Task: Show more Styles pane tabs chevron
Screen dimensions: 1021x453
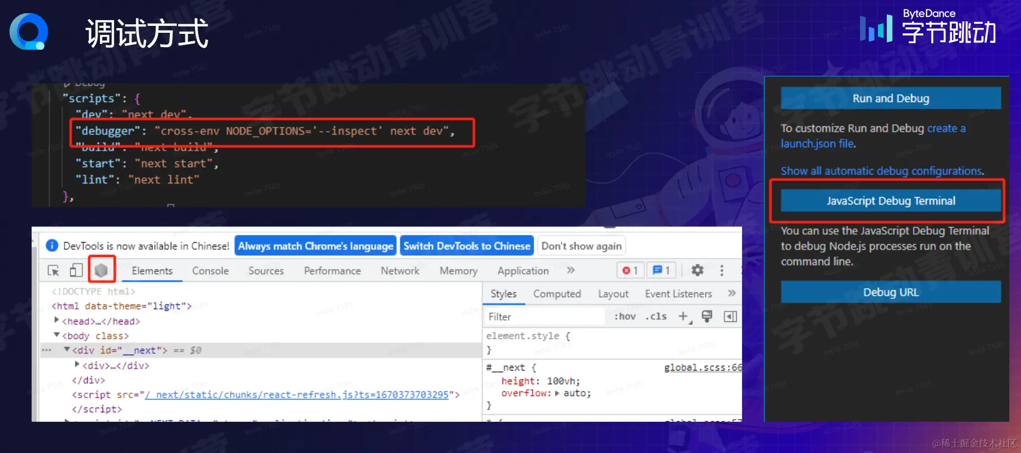Action: click(732, 293)
